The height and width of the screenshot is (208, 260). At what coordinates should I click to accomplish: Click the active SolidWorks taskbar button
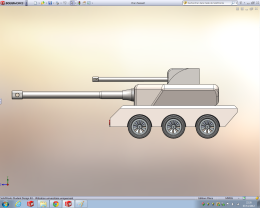click(68, 204)
